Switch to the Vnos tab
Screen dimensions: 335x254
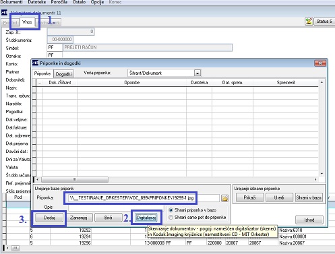pos(27,22)
